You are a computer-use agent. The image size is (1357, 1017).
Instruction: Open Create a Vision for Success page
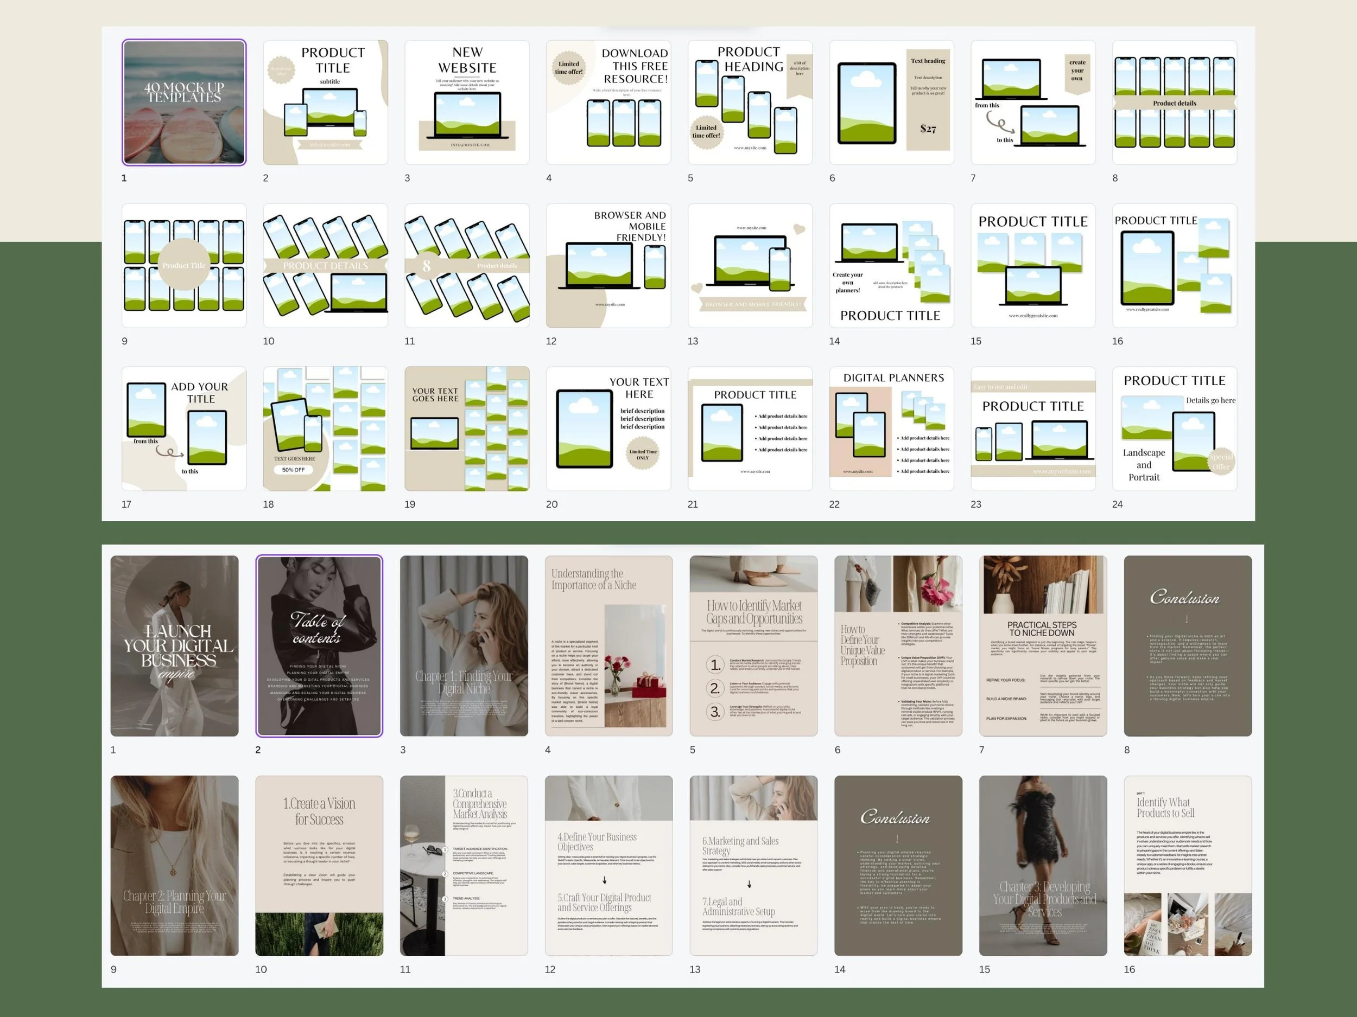(x=319, y=866)
